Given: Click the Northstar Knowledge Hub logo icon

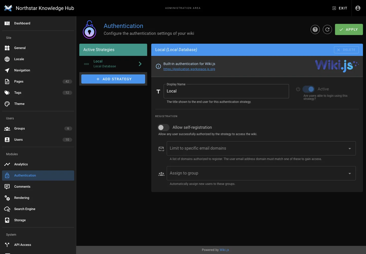Looking at the screenshot, I should tap(8, 8).
